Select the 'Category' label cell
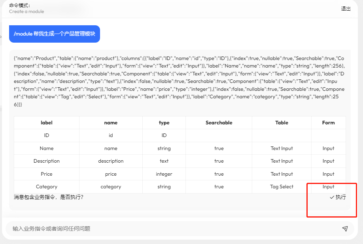The height and width of the screenshot is (244, 363). tap(47, 187)
